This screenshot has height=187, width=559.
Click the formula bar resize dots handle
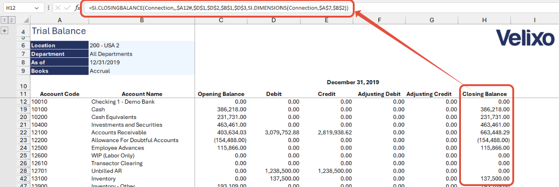pyautogui.click(x=49, y=8)
